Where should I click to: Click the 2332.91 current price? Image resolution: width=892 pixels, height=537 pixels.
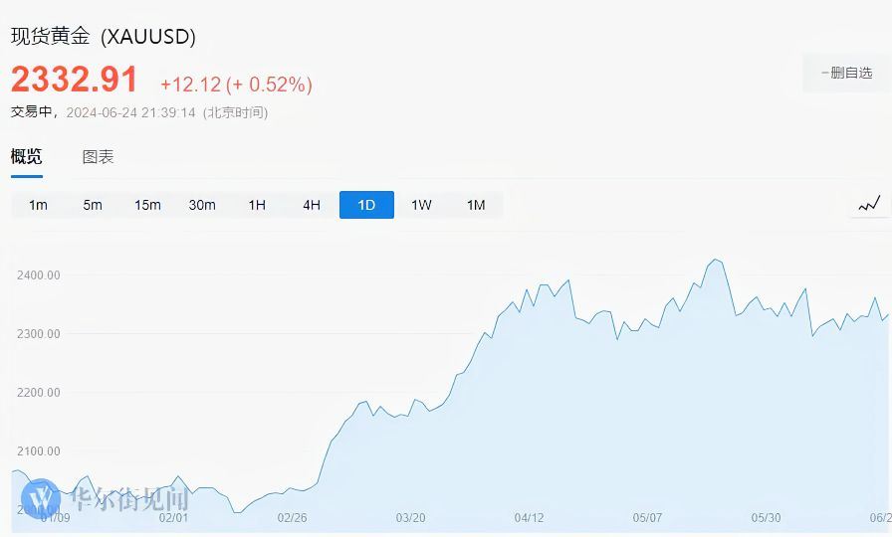[x=75, y=80]
